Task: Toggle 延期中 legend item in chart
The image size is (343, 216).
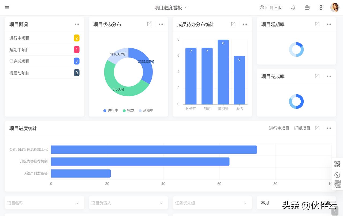Action: [146, 111]
